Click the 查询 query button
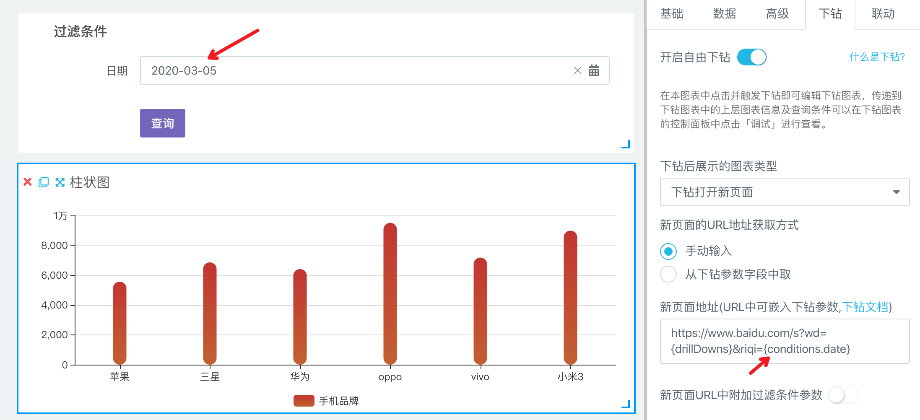 pos(163,123)
